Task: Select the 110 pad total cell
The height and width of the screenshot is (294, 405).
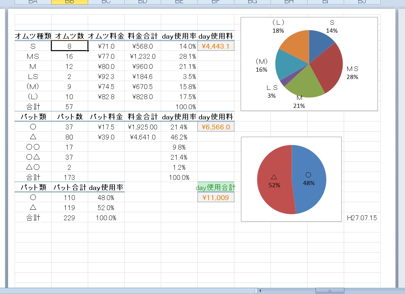Action: tap(70, 198)
